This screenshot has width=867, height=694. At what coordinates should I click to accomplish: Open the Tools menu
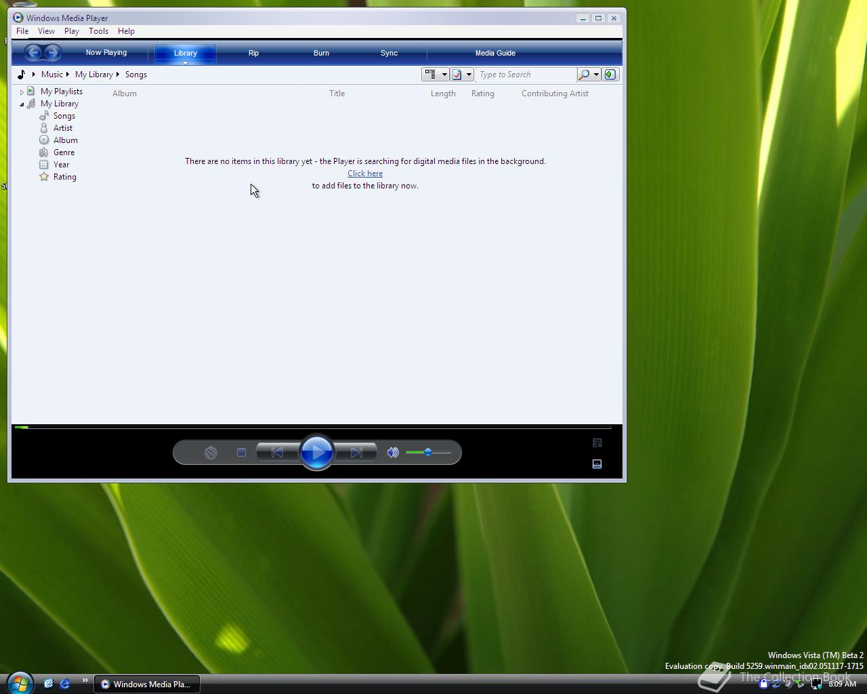(98, 31)
